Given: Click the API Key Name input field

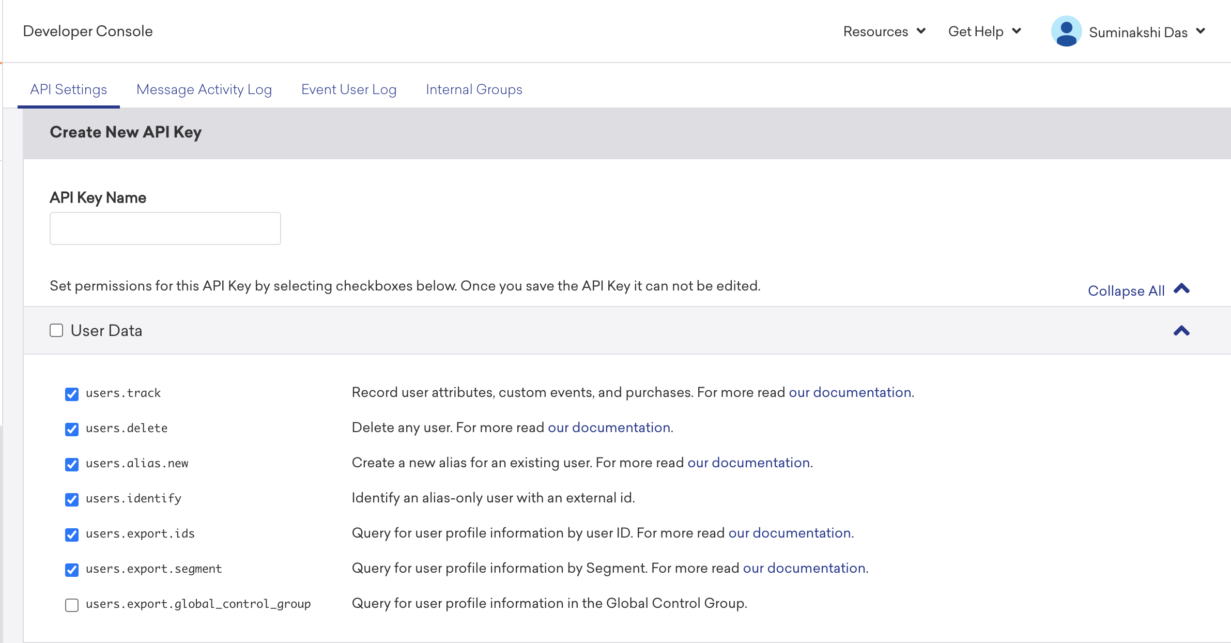Looking at the screenshot, I should (165, 228).
